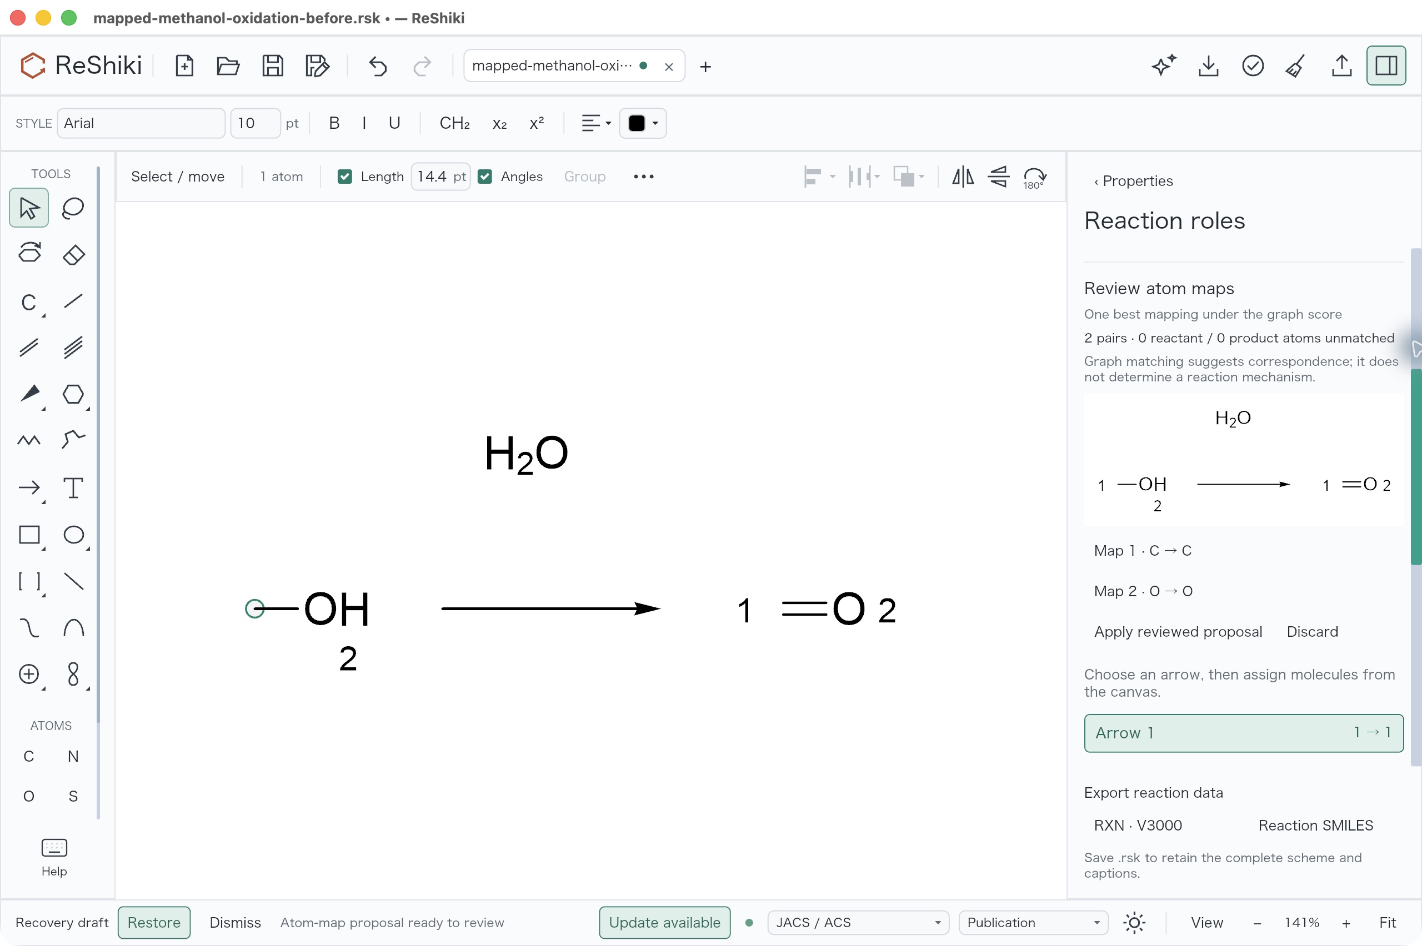Click the check structure circle icon

coord(1253,66)
